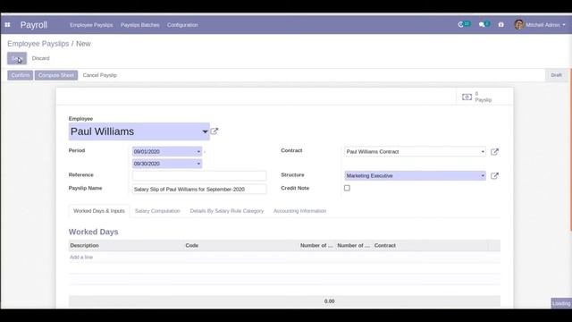
Task: Toggle the Credit Note checkbox
Action: [347, 188]
